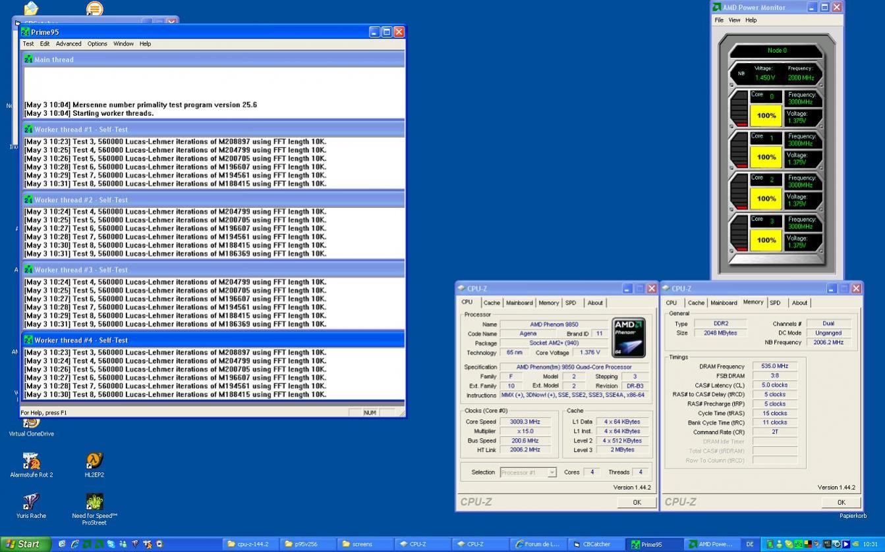The image size is (885, 552).
Task: Select the About tab in left CPU-Z
Action: coord(595,303)
